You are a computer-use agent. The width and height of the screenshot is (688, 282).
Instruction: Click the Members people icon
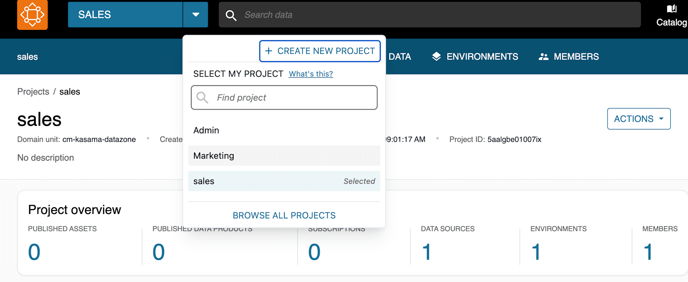coord(544,57)
